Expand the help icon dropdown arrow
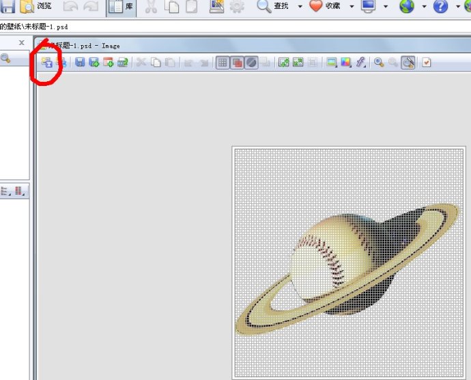The width and height of the screenshot is (471, 380). pos(458,6)
